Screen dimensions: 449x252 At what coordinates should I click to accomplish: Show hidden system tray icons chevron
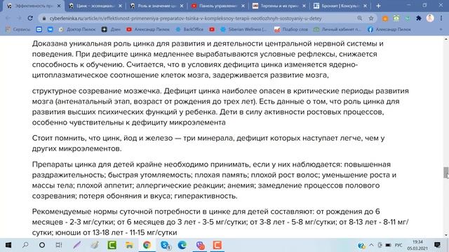pyautogui.click(x=371, y=245)
